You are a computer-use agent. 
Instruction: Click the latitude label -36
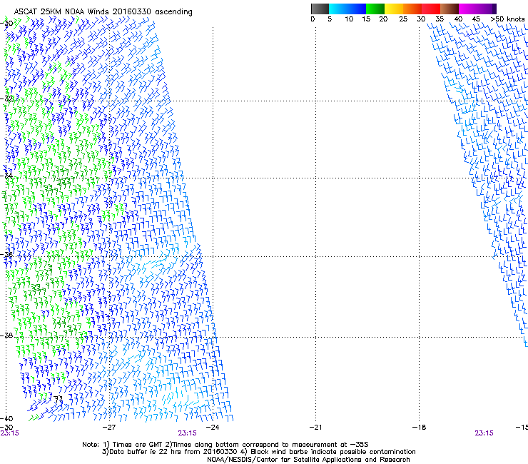click(6, 254)
